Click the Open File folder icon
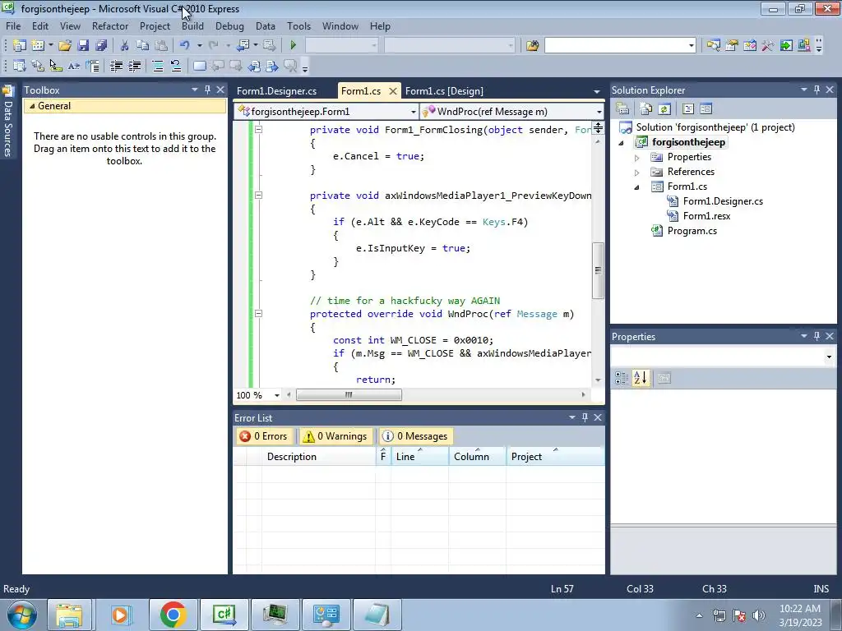Screen dimensions: 842x631 [x=65, y=46]
